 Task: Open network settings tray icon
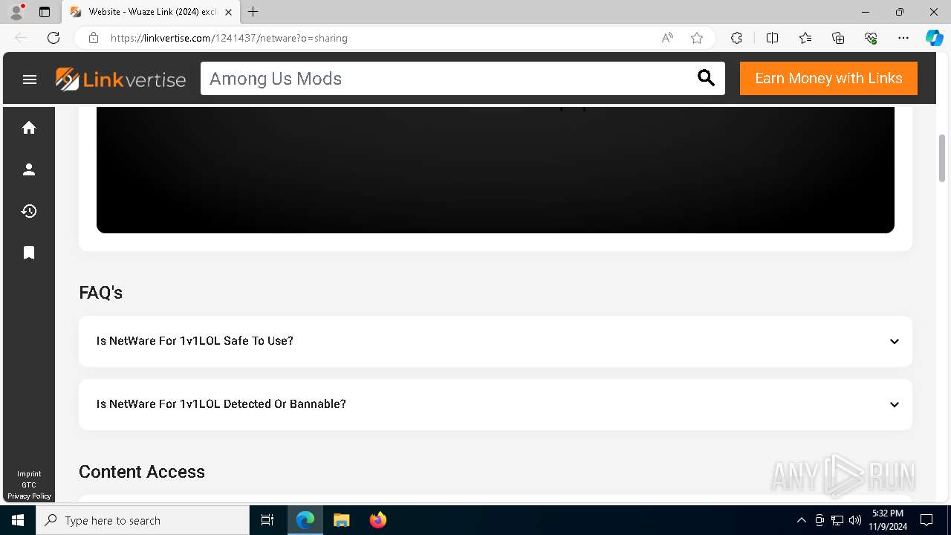point(837,520)
